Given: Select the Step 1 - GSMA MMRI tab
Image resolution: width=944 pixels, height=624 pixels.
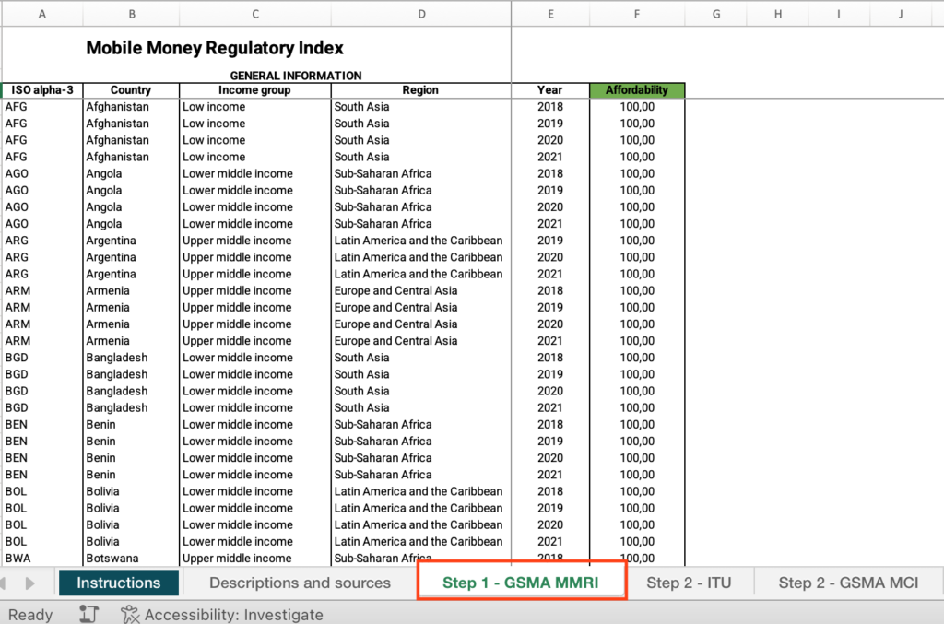Looking at the screenshot, I should (522, 583).
